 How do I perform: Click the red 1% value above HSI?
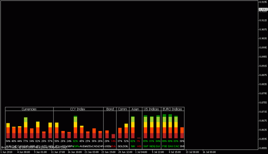point(138,141)
